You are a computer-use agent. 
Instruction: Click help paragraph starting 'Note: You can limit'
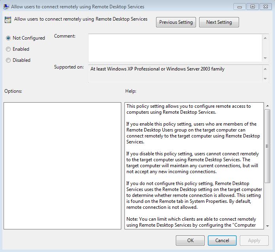click(x=191, y=222)
